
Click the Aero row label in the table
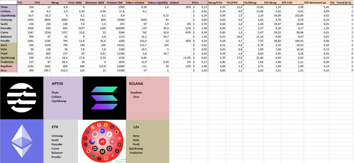(x=9, y=45)
